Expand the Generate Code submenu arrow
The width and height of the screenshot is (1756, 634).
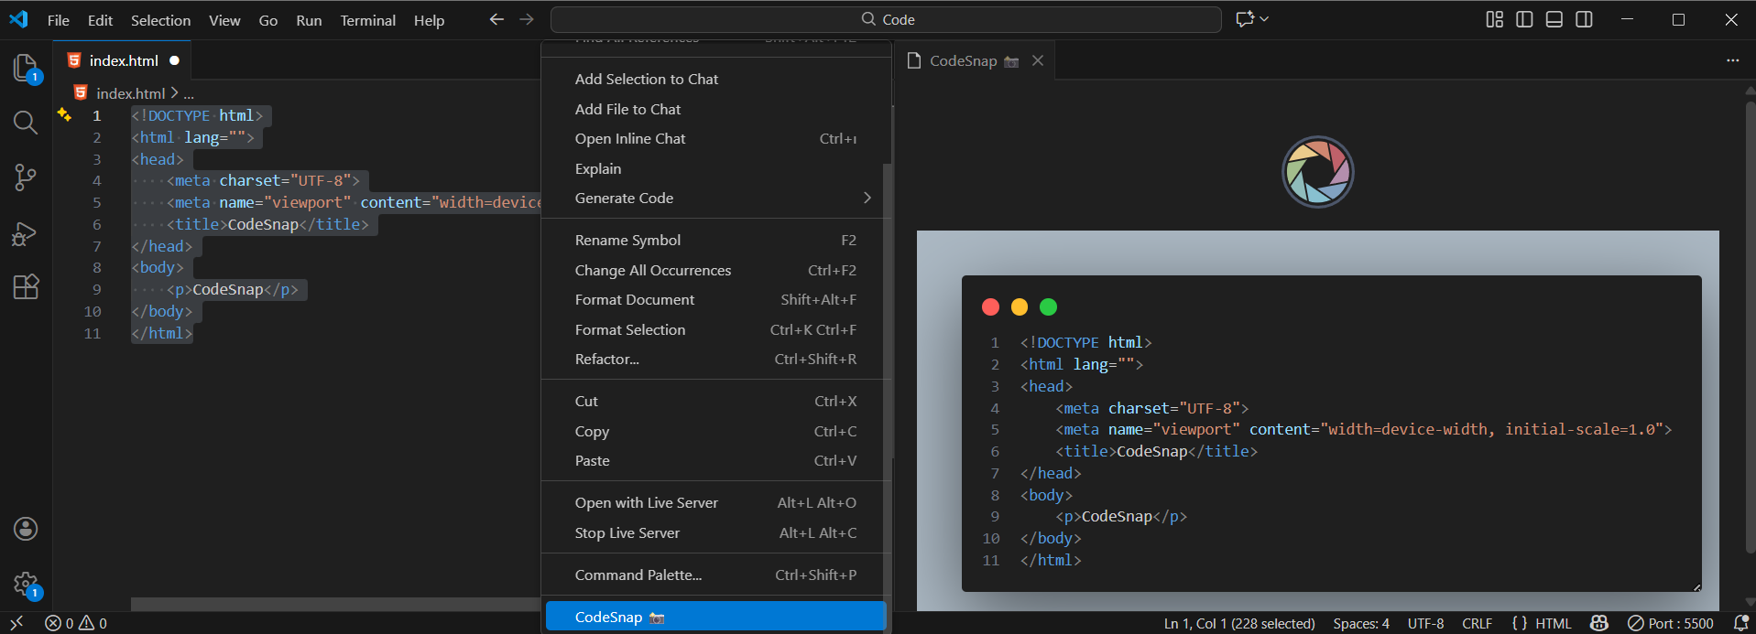(x=867, y=198)
